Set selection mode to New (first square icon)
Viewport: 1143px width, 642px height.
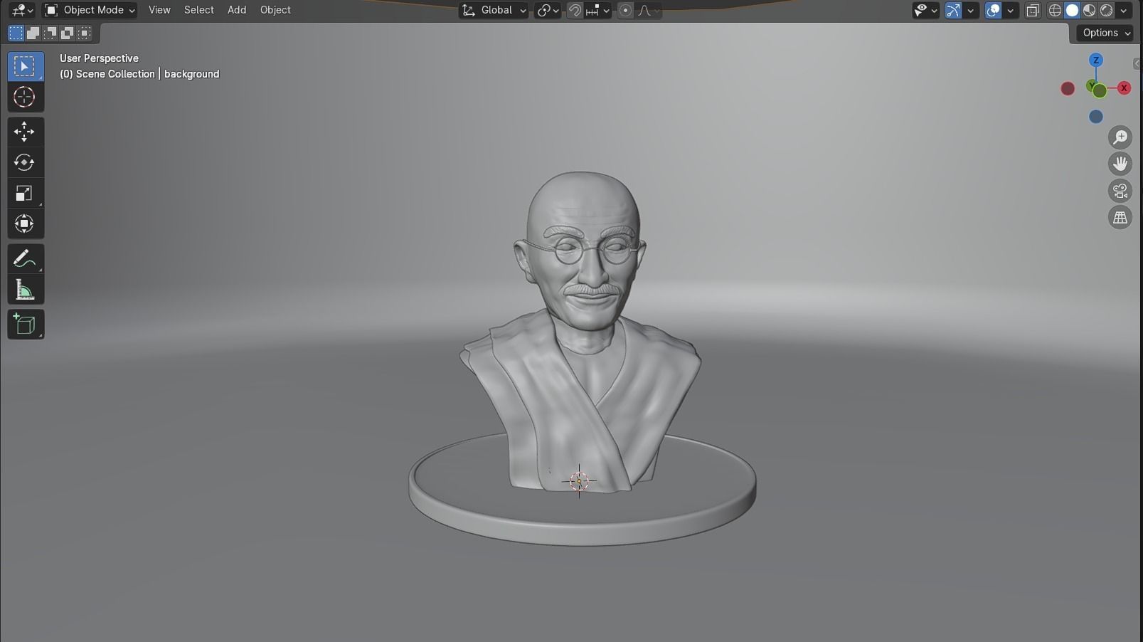pos(16,33)
